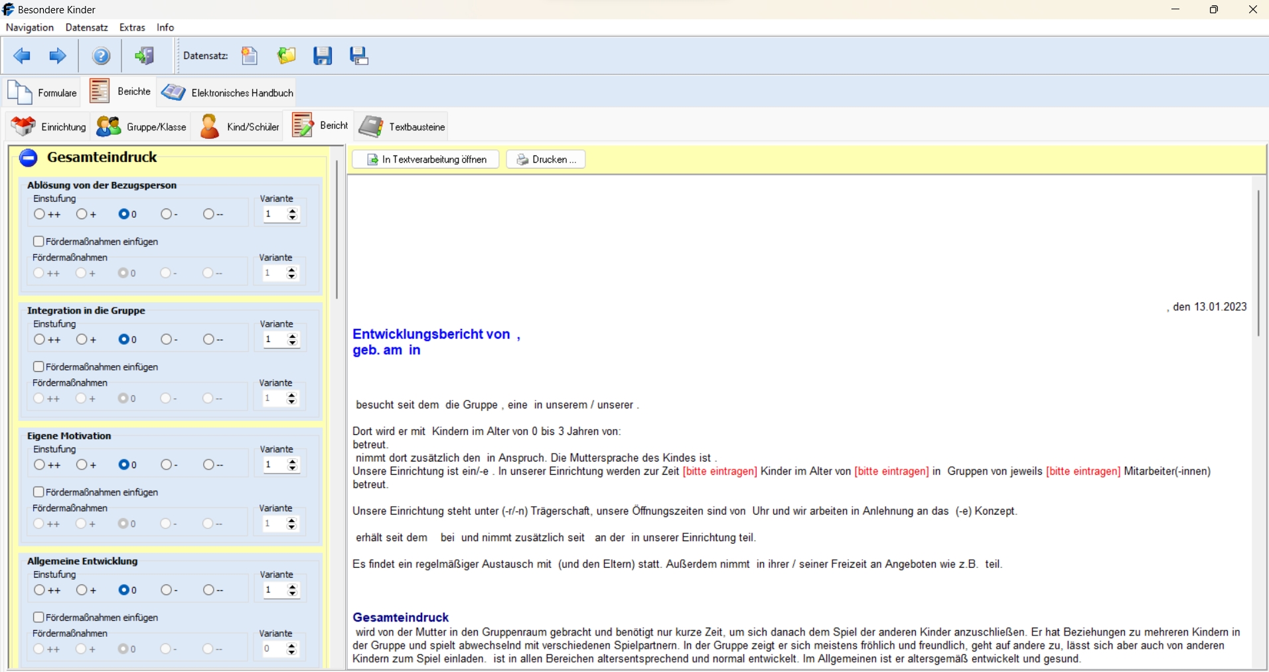Select 0 Einstufung for Eigene Motivation
Viewport: 1269px width, 672px height.
[x=124, y=465]
